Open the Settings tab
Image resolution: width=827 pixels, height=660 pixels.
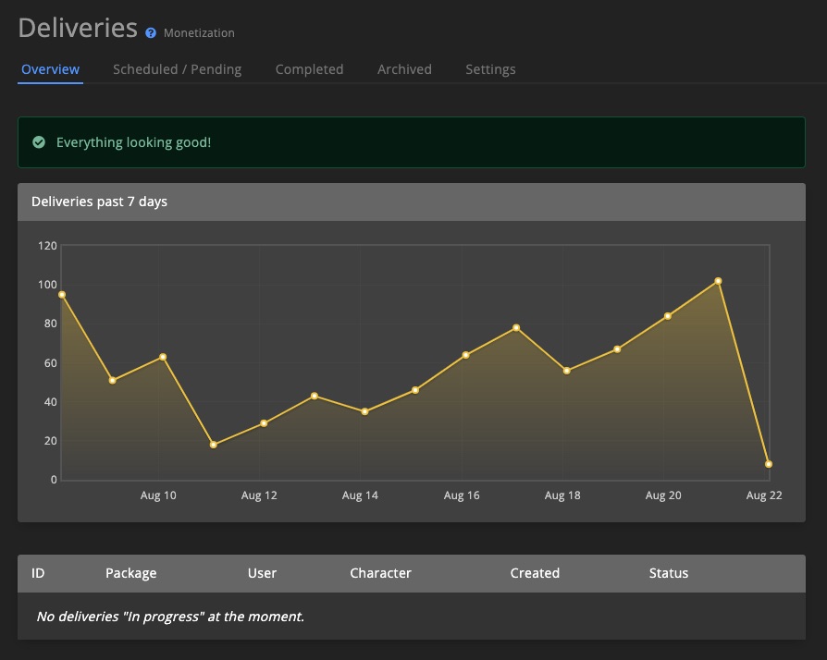coord(490,69)
